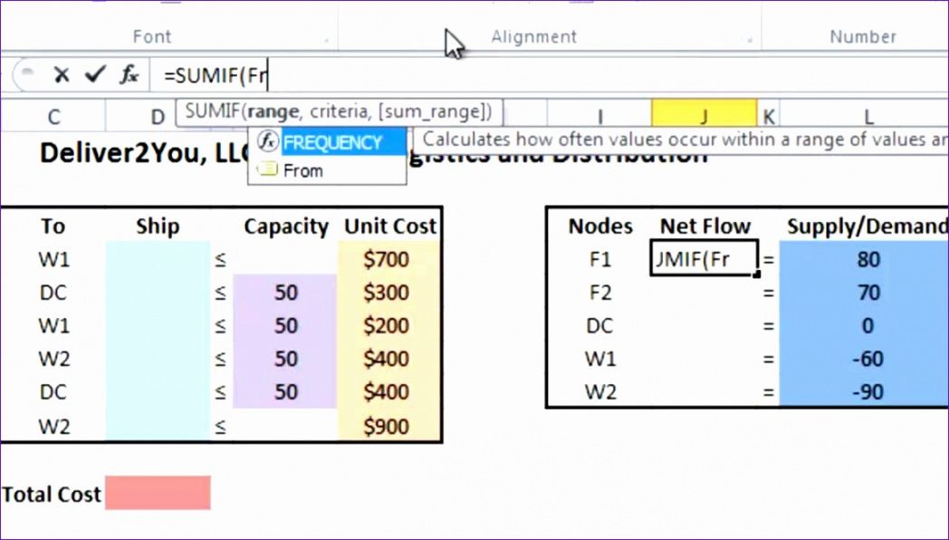Click the Capacity column heading

click(285, 227)
